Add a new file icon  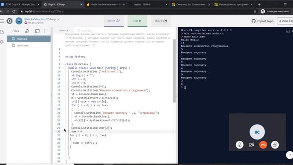click(27, 31)
